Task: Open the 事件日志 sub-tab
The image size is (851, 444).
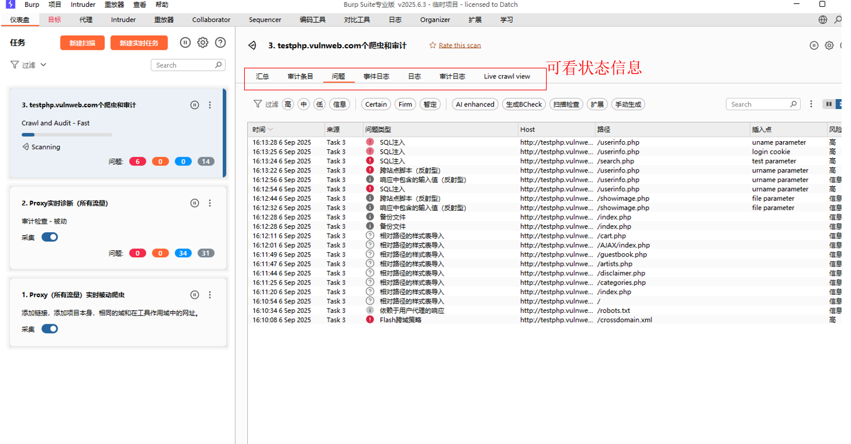Action: (x=376, y=77)
